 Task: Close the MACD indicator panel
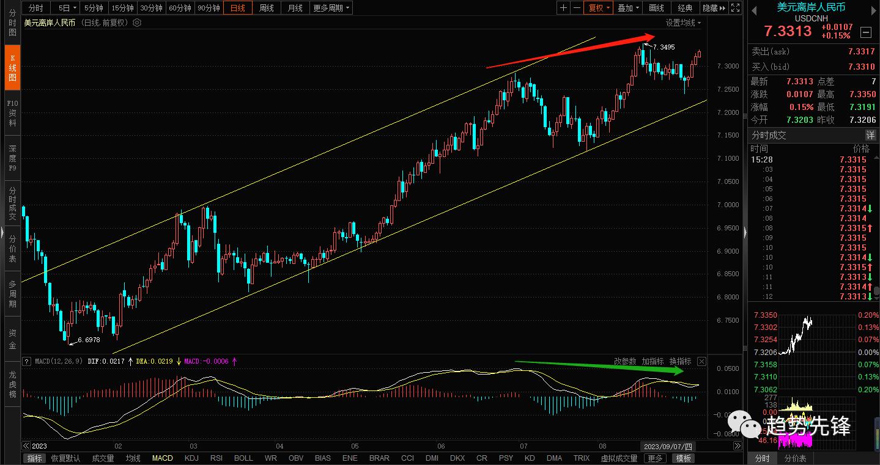701,362
